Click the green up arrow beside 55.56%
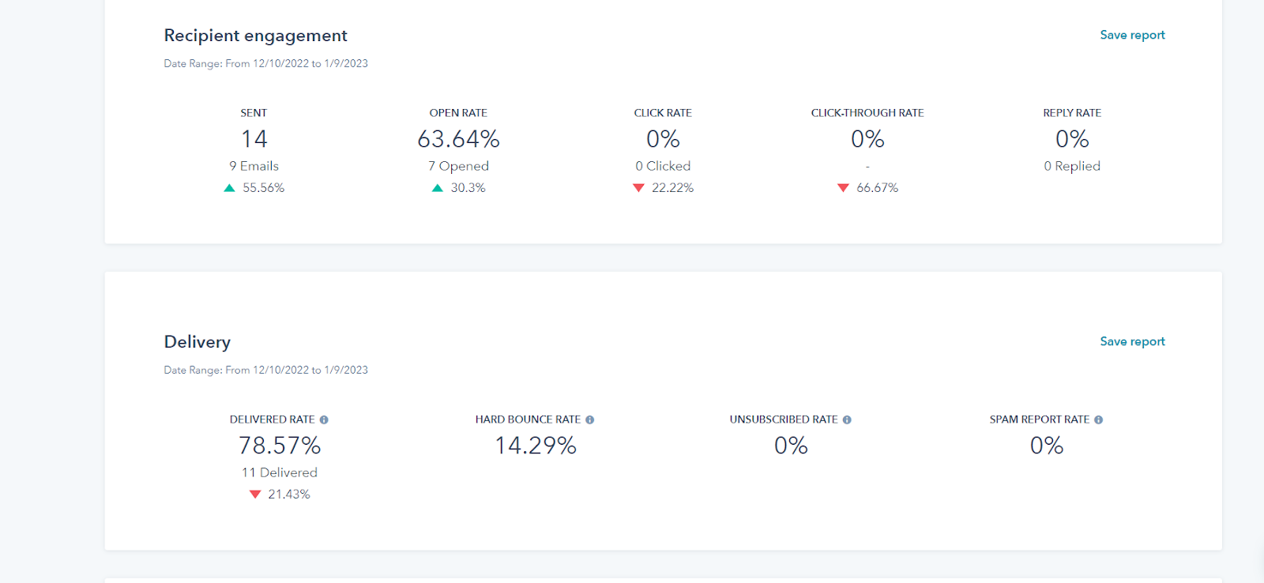 (x=229, y=188)
